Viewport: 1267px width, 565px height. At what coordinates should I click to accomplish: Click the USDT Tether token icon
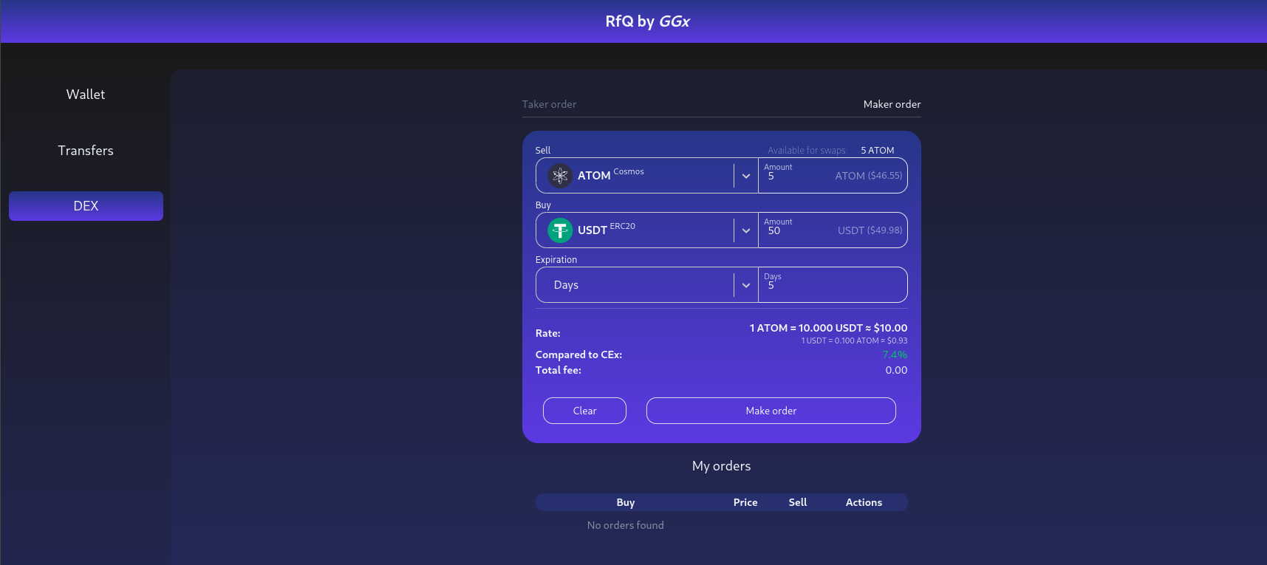560,230
